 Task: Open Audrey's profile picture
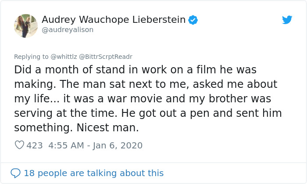click(25, 25)
